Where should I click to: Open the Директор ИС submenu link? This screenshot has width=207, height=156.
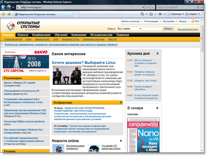(42, 39)
